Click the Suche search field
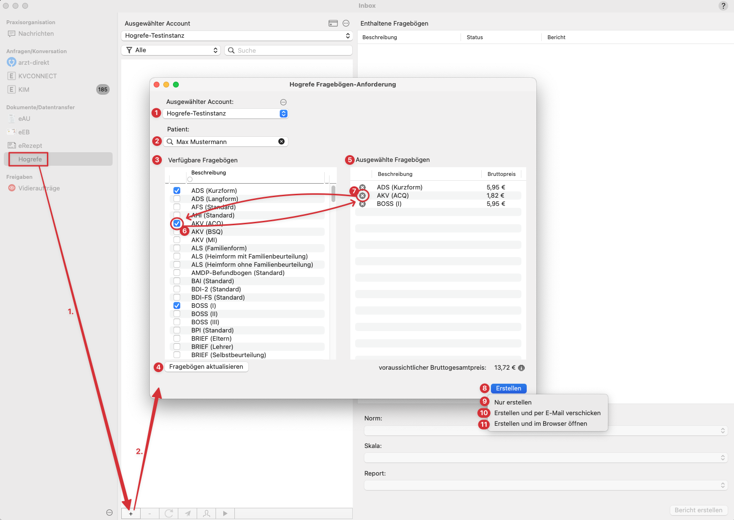The image size is (734, 520). pyautogui.click(x=288, y=50)
